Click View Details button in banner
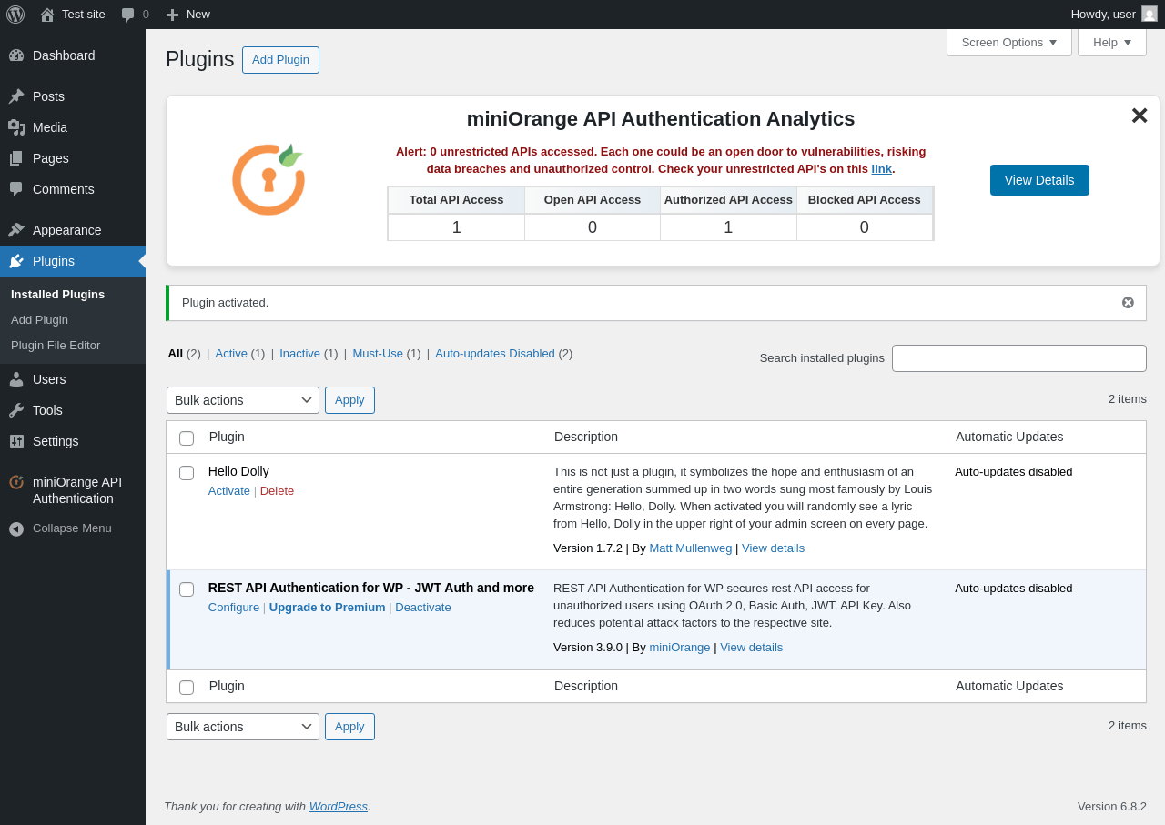The height and width of the screenshot is (825, 1165). tap(1039, 180)
